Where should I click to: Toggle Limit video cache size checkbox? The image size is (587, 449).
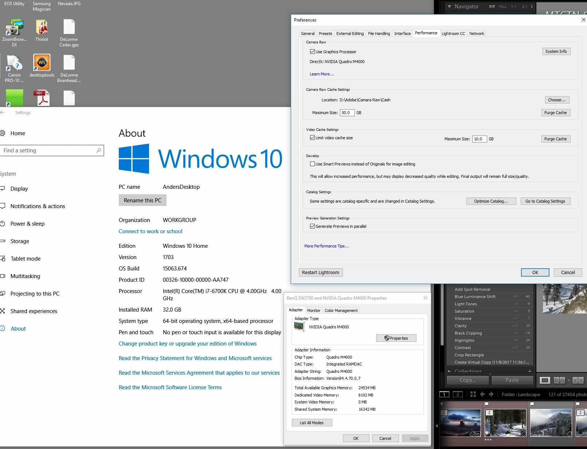(312, 138)
